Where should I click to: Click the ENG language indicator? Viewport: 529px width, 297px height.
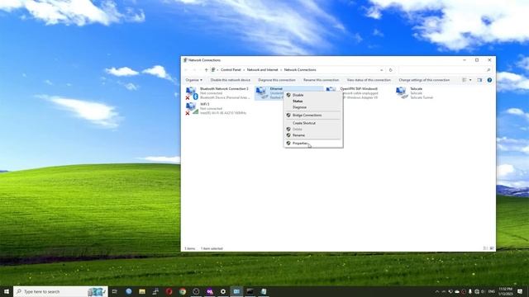point(492,291)
